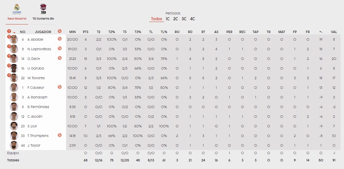Click basketball icon in T. Thompkins row

point(60,135)
